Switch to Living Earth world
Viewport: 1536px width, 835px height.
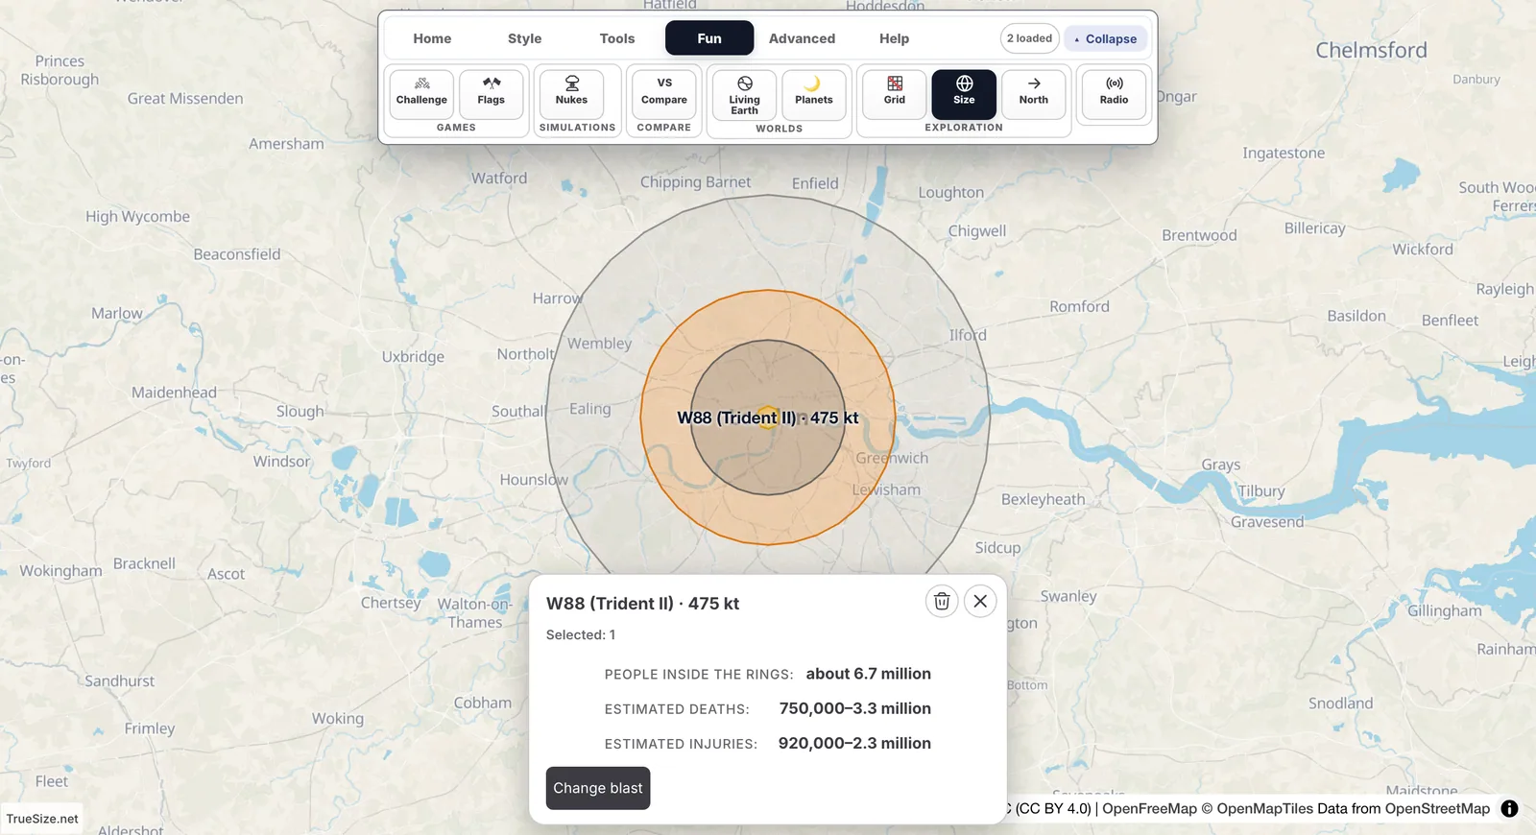[x=744, y=94]
